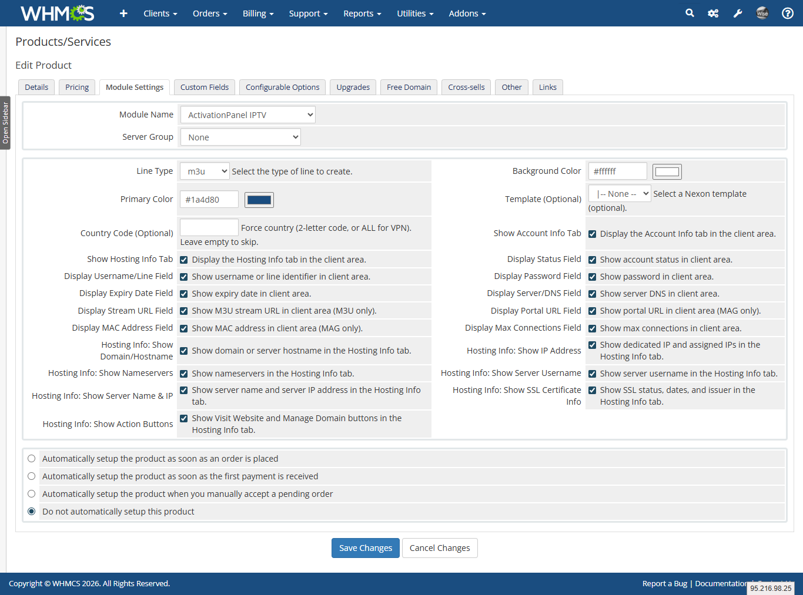
Task: Click the Primary Color blue swatch
Action: point(259,200)
